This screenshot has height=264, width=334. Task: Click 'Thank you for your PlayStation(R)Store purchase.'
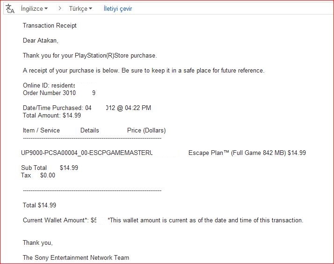point(90,56)
